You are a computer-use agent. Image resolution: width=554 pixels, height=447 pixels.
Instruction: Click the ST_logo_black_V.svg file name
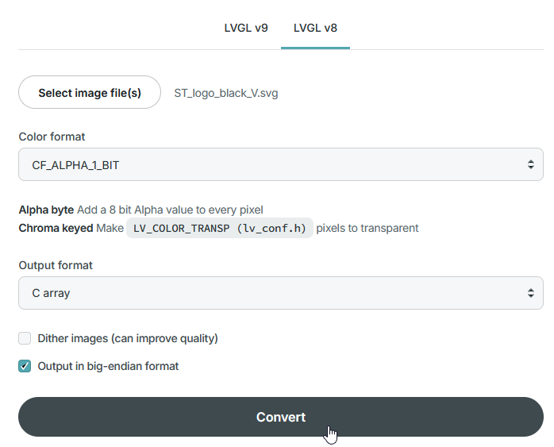[x=226, y=93]
